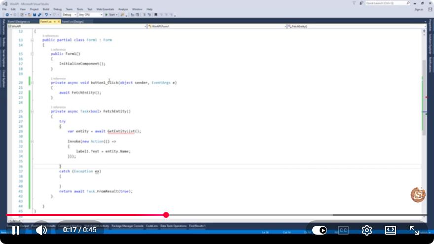
Task: Click the feedback icon beside Quick Launch
Action: (x=361, y=3)
